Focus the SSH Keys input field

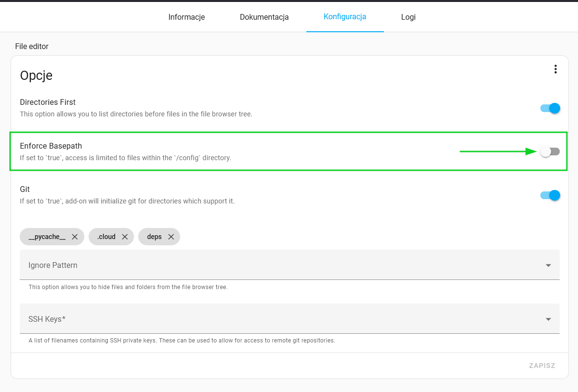[289, 319]
